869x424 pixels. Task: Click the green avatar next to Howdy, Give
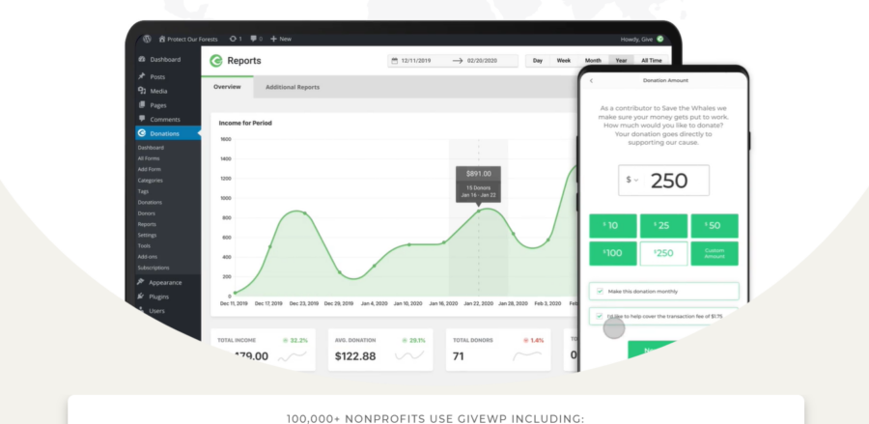(660, 39)
